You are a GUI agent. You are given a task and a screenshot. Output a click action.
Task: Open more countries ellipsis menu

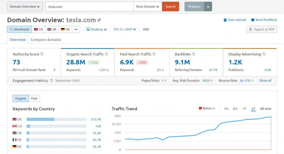pyautogui.click(x=76, y=29)
